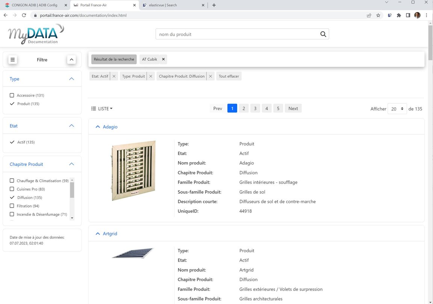Screen dimensions: 433x304
Task: Check Chauffage & Climatisation (59)
Action: click(12, 181)
